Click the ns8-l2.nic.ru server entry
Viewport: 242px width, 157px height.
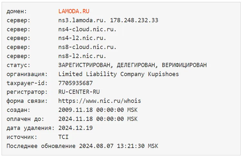pos(82,56)
